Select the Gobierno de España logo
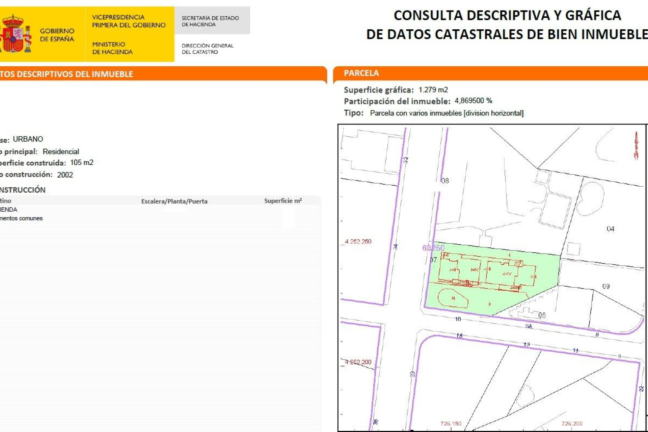The image size is (648, 432). (57, 34)
